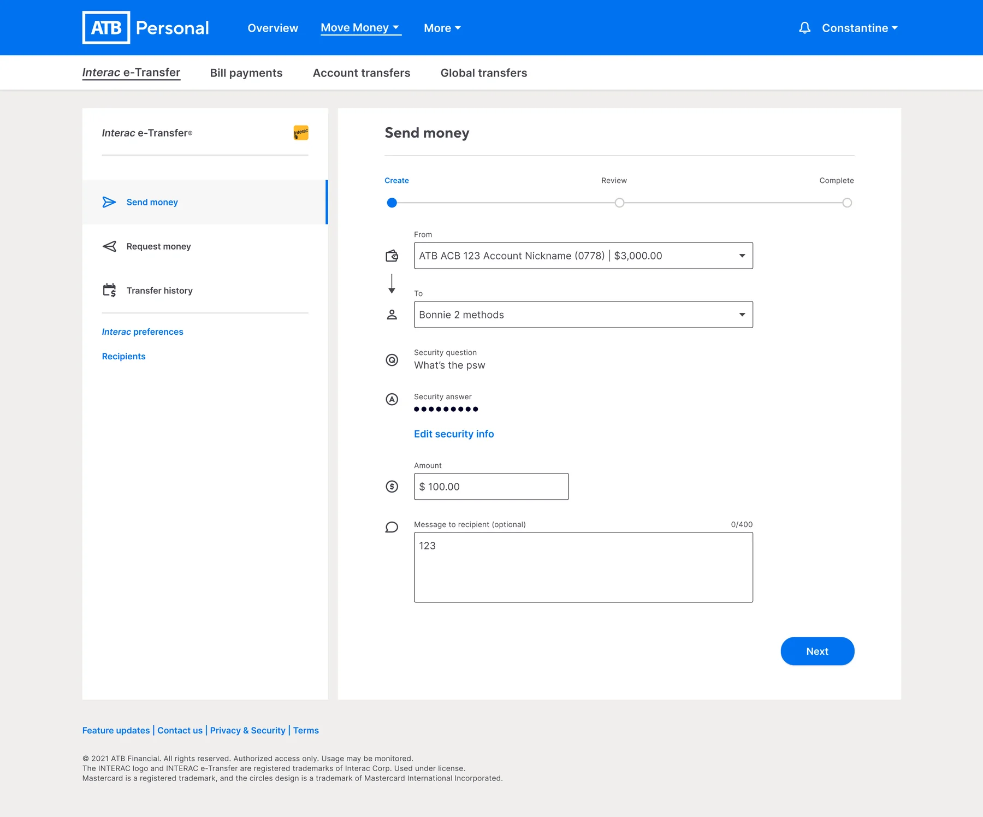
Task: Select Send money in sidebar
Action: tap(205, 202)
